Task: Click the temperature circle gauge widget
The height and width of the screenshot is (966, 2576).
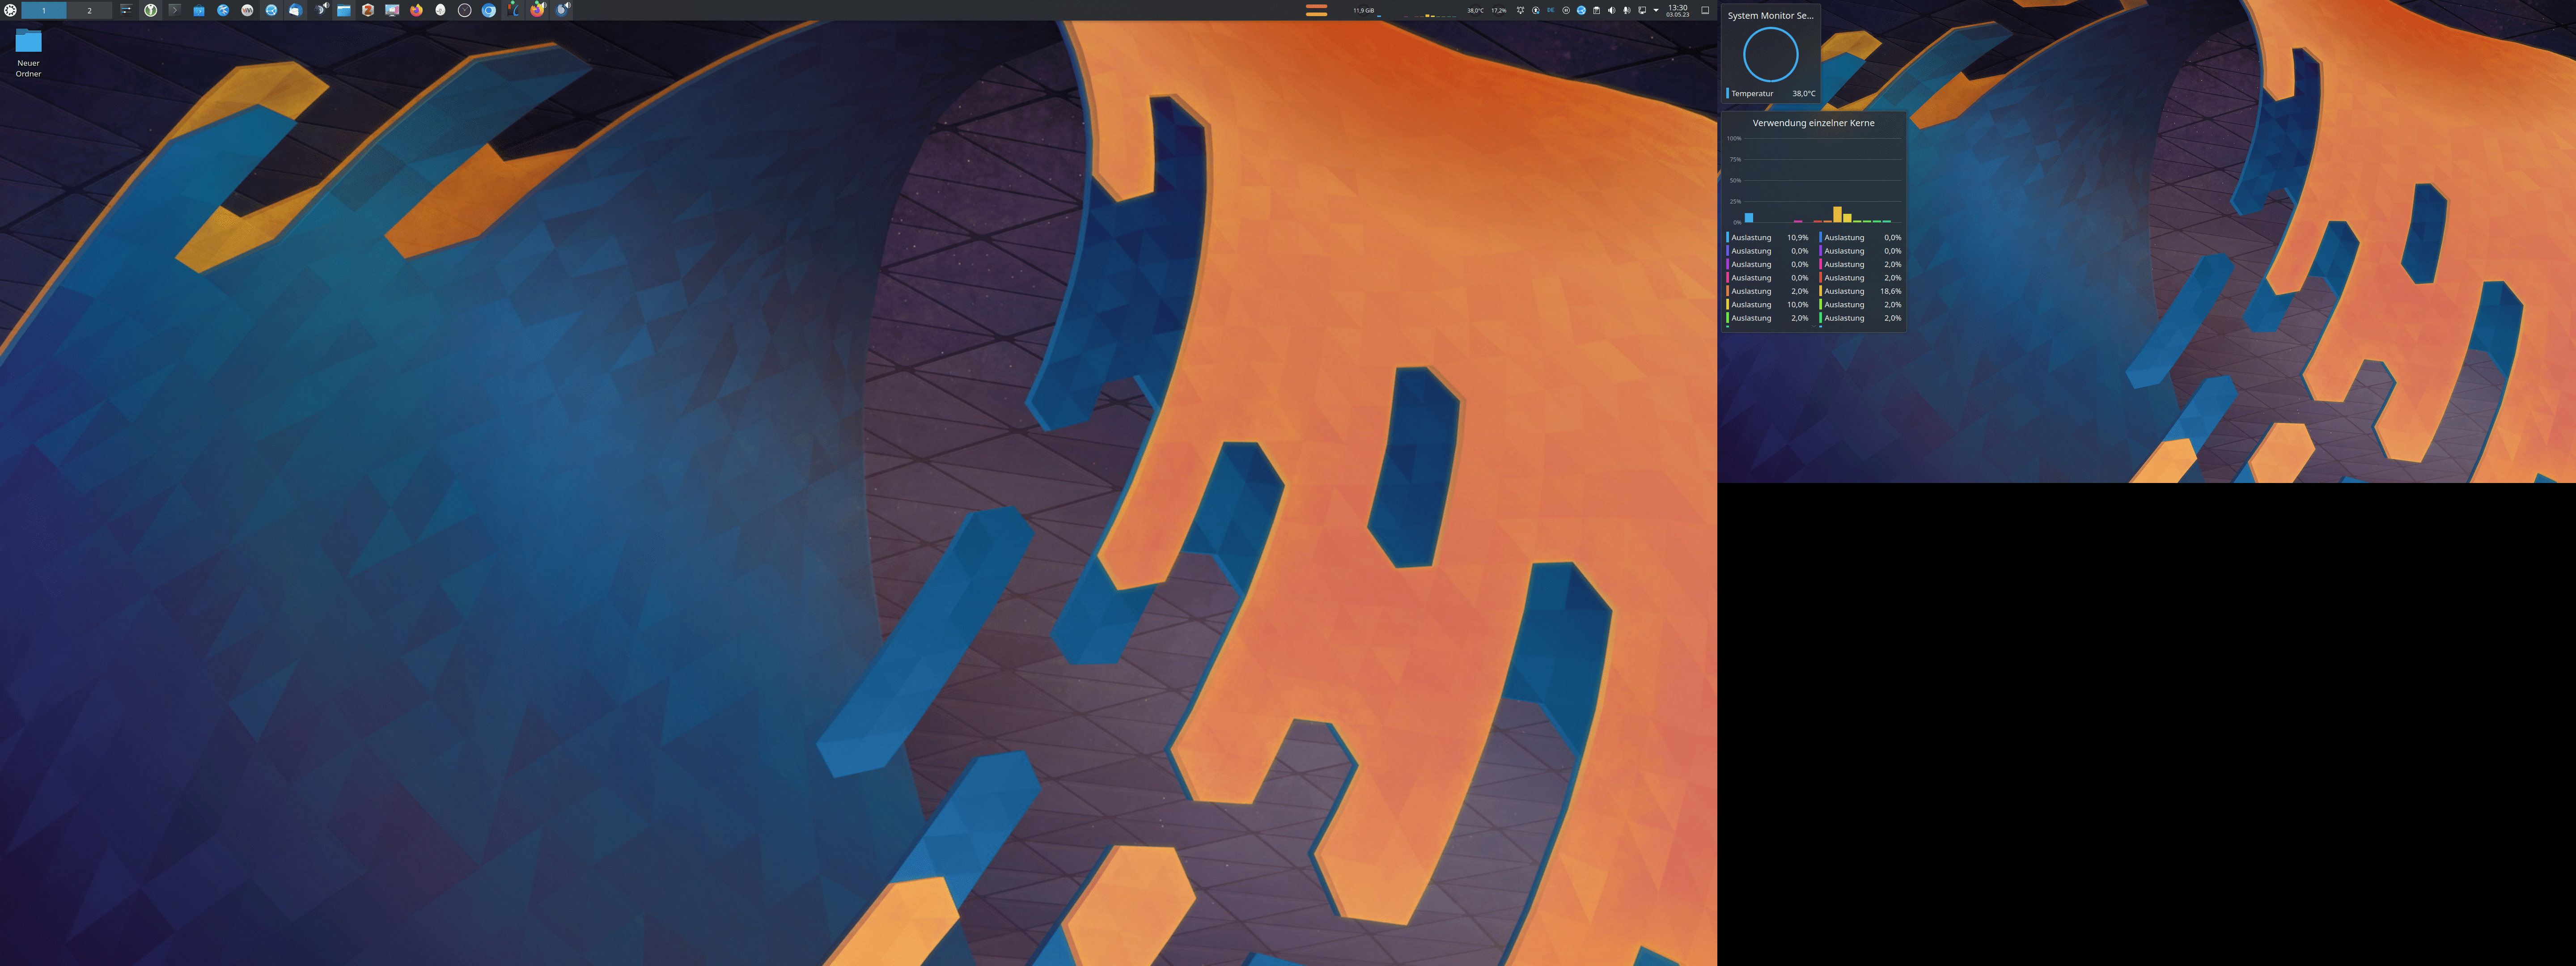Action: [x=1770, y=54]
